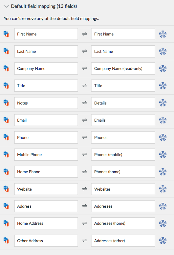Image resolution: width=174 pixels, height=255 pixels.
Task: Click the CRM icon next to Phones (mobile)
Action: click(163, 155)
